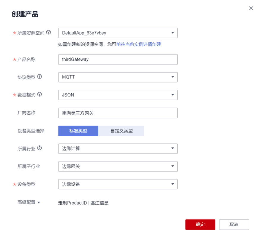Expand the 数据格式 JSON dropdown
This screenshot has height=237, width=257.
click(118, 95)
